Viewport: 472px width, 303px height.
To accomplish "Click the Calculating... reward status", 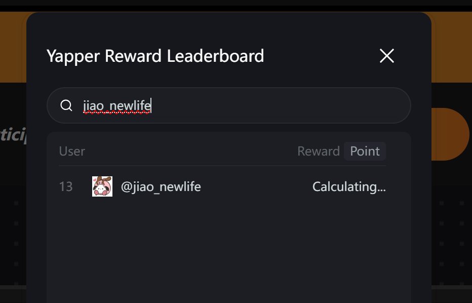I will 349,187.
